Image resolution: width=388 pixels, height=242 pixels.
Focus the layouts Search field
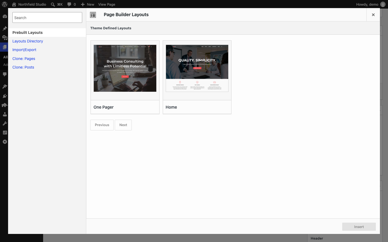click(47, 17)
